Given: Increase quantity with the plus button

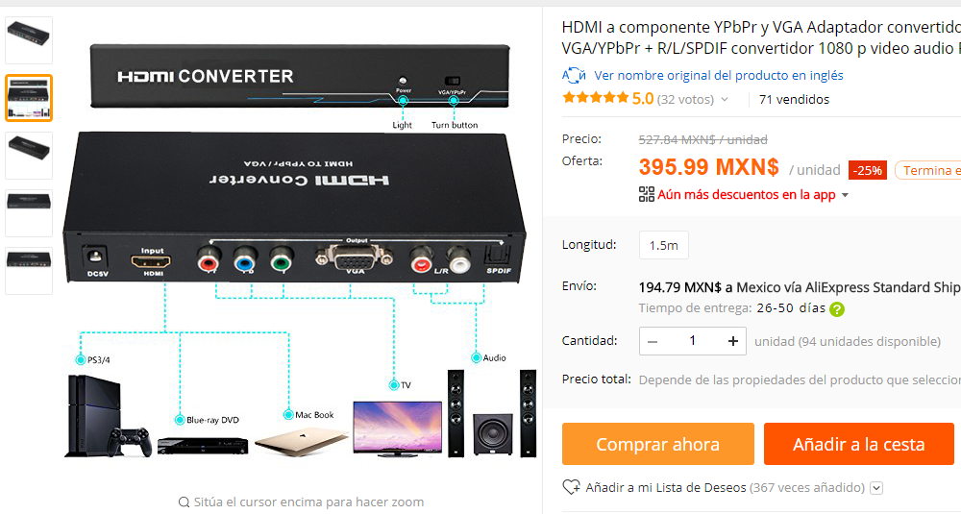Looking at the screenshot, I should tap(732, 341).
